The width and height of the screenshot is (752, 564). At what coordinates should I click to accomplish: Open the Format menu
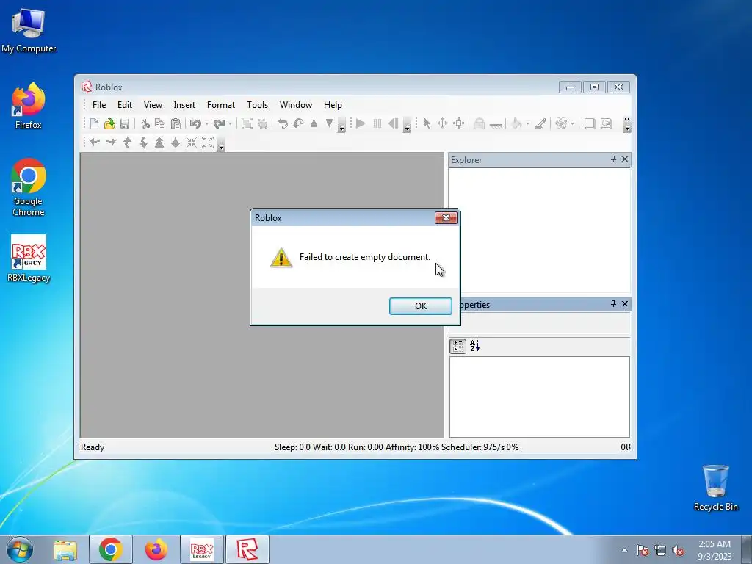point(221,105)
